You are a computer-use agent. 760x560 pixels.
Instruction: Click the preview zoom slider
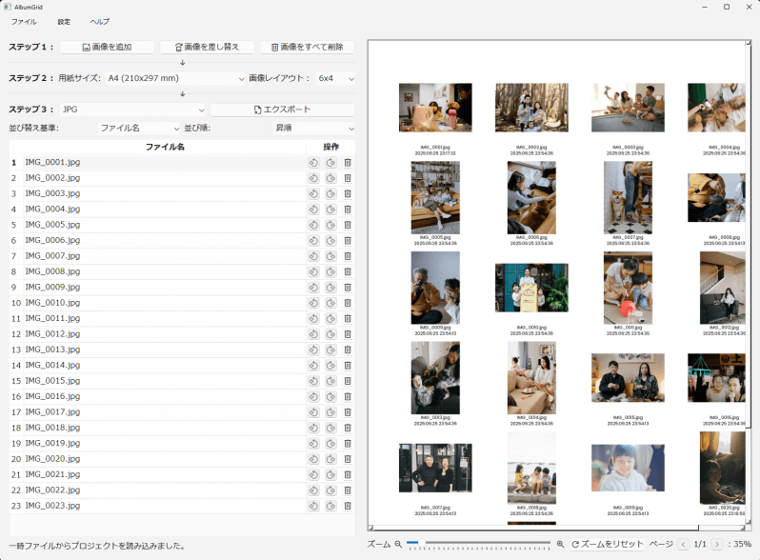tap(478, 544)
